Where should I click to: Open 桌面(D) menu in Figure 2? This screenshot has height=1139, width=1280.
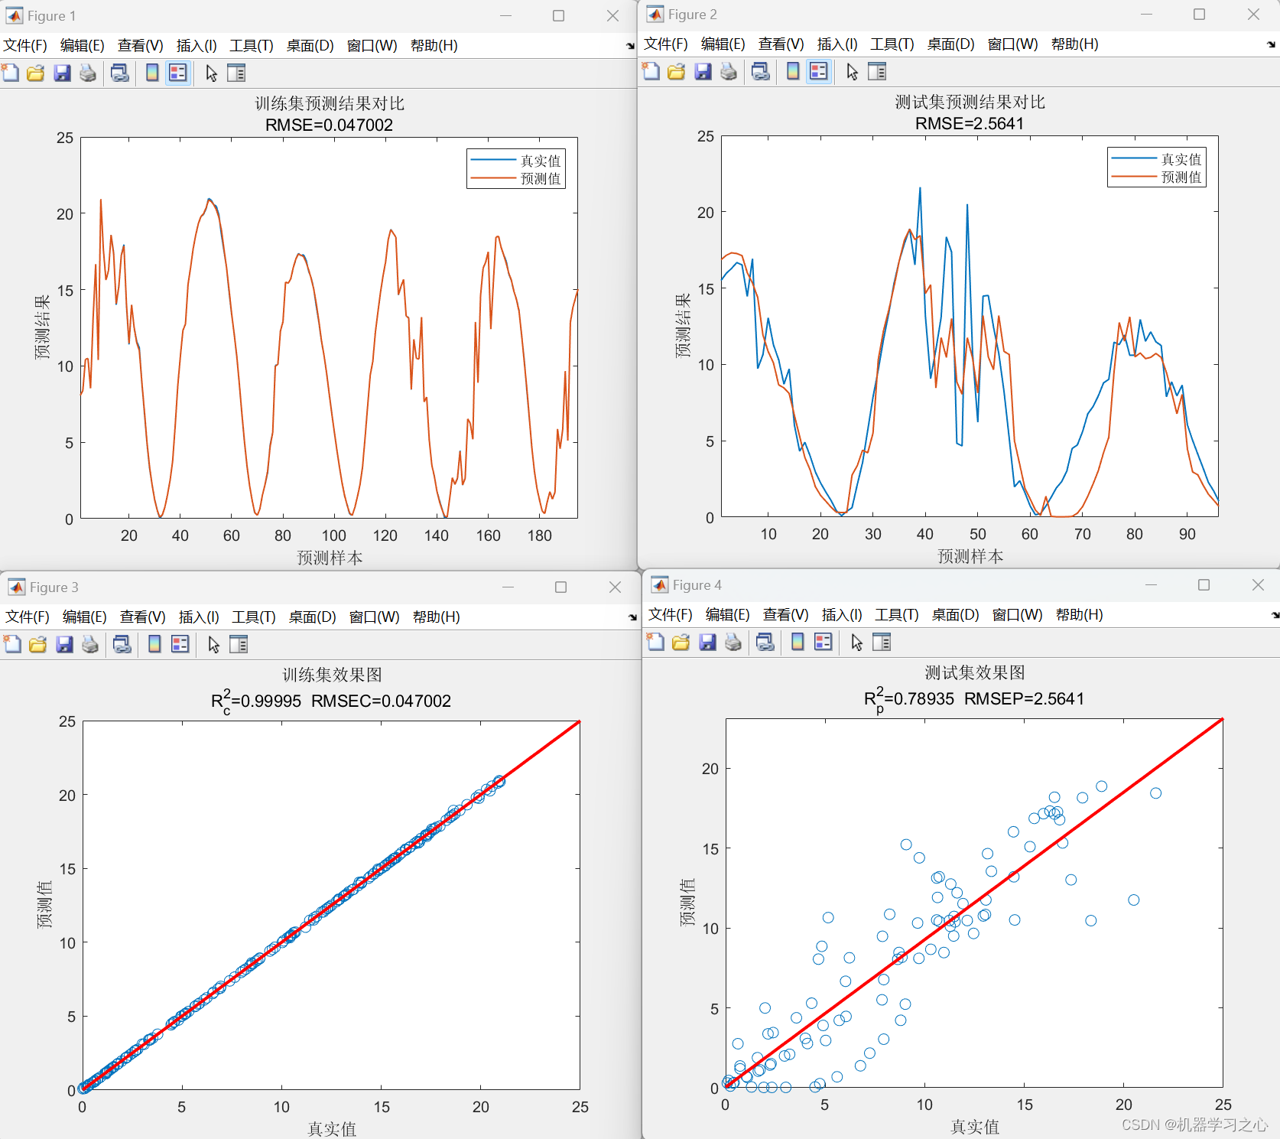(950, 44)
